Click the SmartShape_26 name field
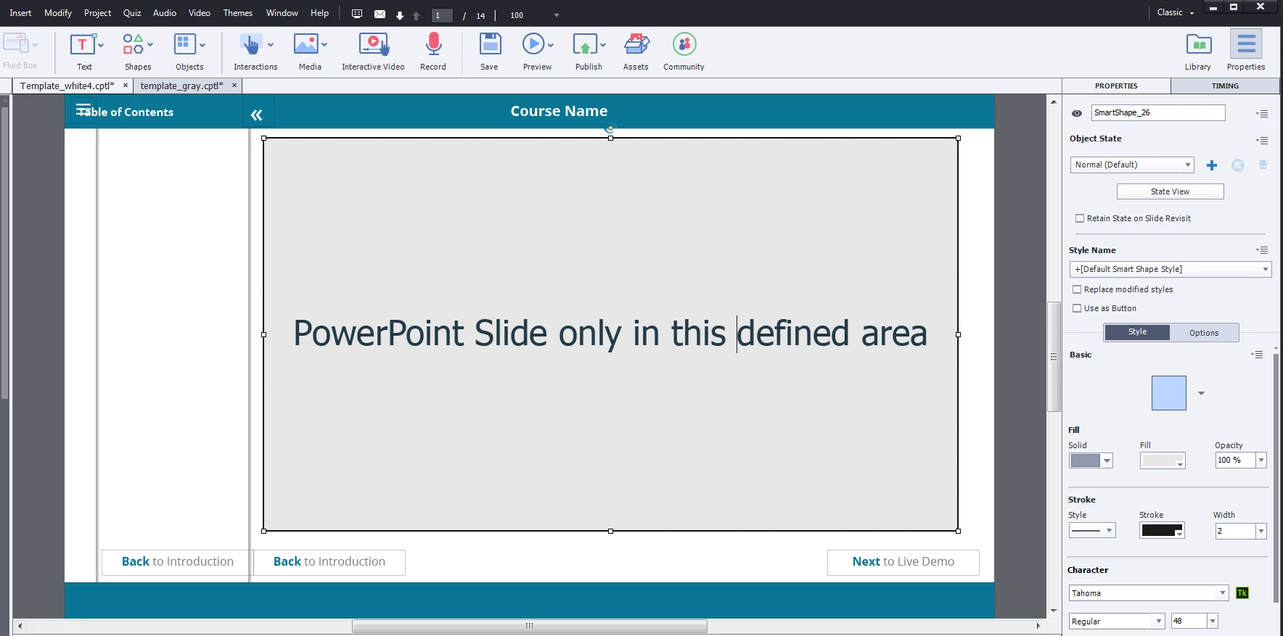Screen dimensions: 1283x636 click(1158, 112)
